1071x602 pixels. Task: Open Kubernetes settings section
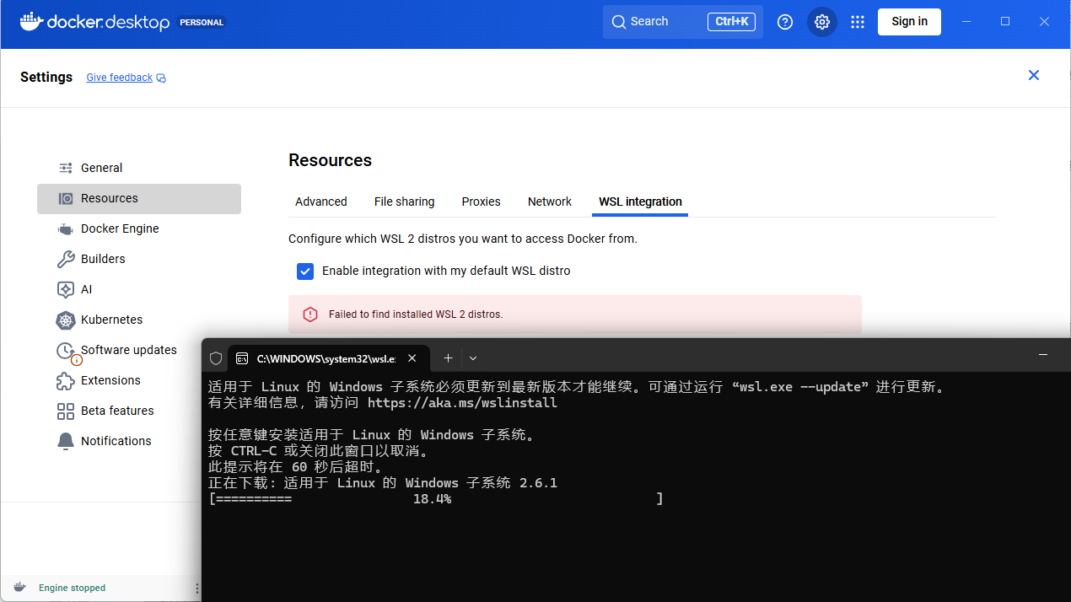coord(139,320)
